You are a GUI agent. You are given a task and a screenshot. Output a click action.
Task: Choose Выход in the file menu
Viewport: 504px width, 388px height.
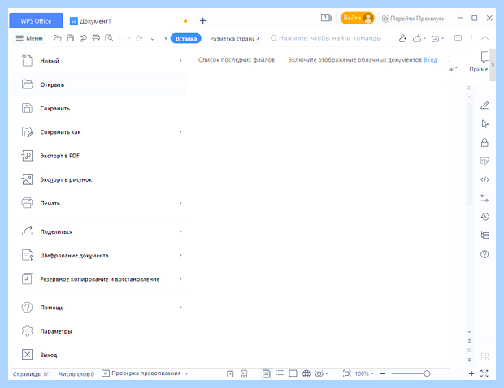click(x=100, y=355)
